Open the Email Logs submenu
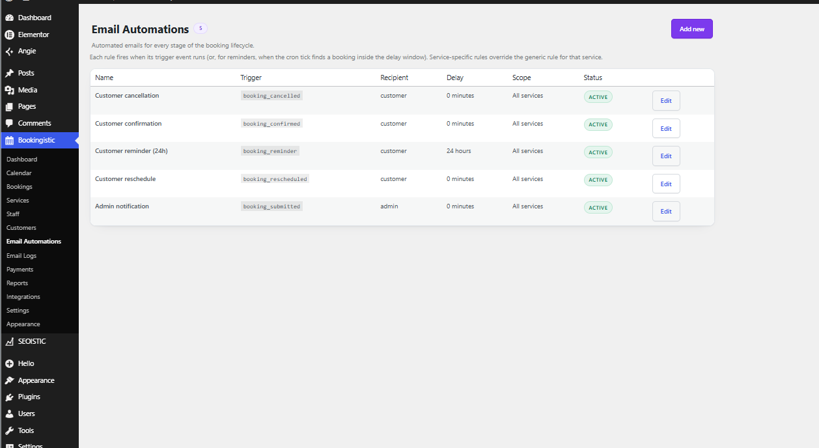819x448 pixels. pos(21,256)
